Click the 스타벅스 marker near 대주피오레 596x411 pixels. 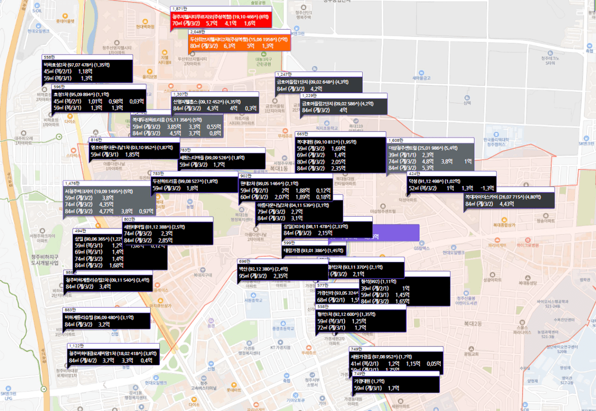click(x=73, y=153)
